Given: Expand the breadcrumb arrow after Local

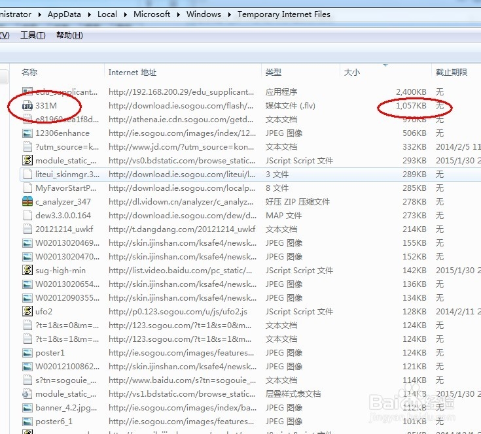Looking at the screenshot, I should pos(125,14).
